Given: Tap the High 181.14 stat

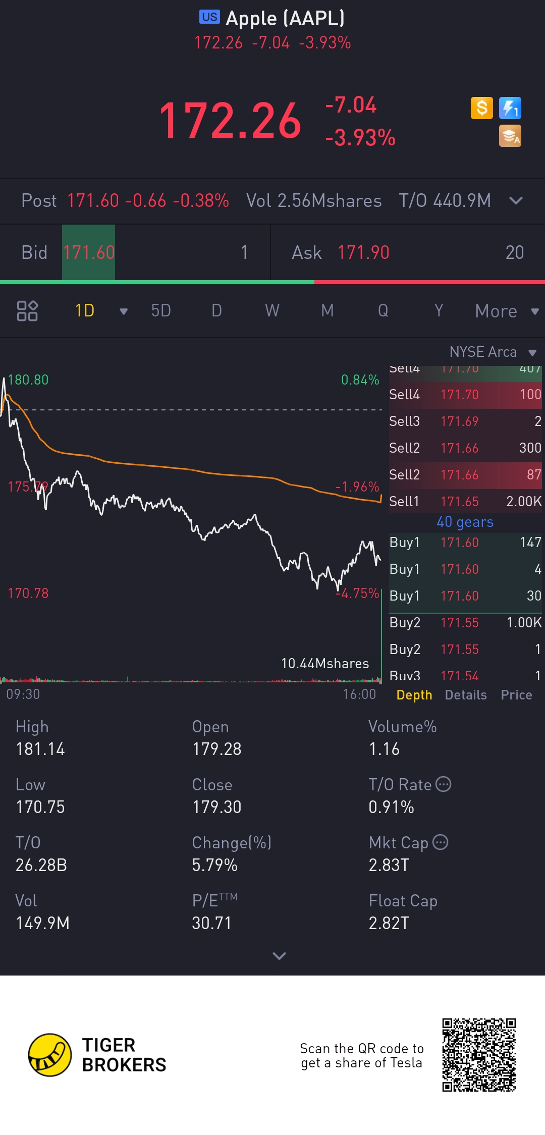Looking at the screenshot, I should point(40,738).
